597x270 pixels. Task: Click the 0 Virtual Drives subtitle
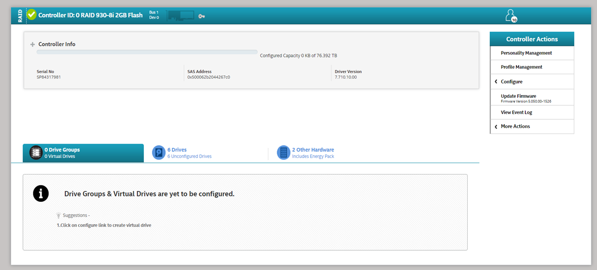click(x=59, y=156)
